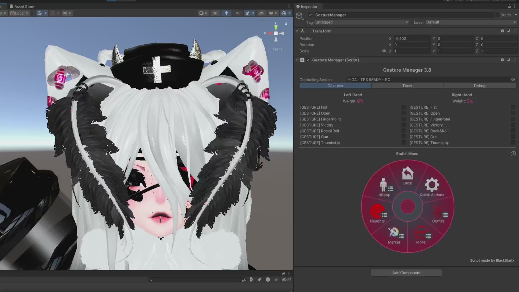The width and height of the screenshot is (519, 292).
Task: Click the Add Component button
Action: pos(406,273)
